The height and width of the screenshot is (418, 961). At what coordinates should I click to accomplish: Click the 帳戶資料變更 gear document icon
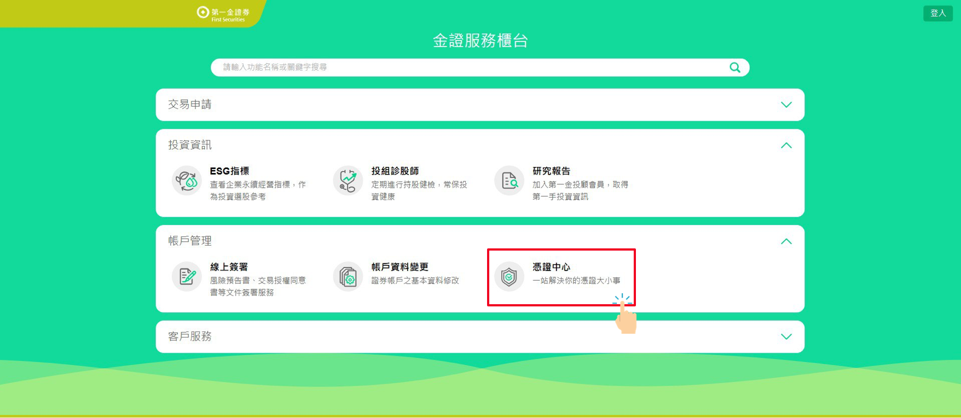[x=348, y=276]
